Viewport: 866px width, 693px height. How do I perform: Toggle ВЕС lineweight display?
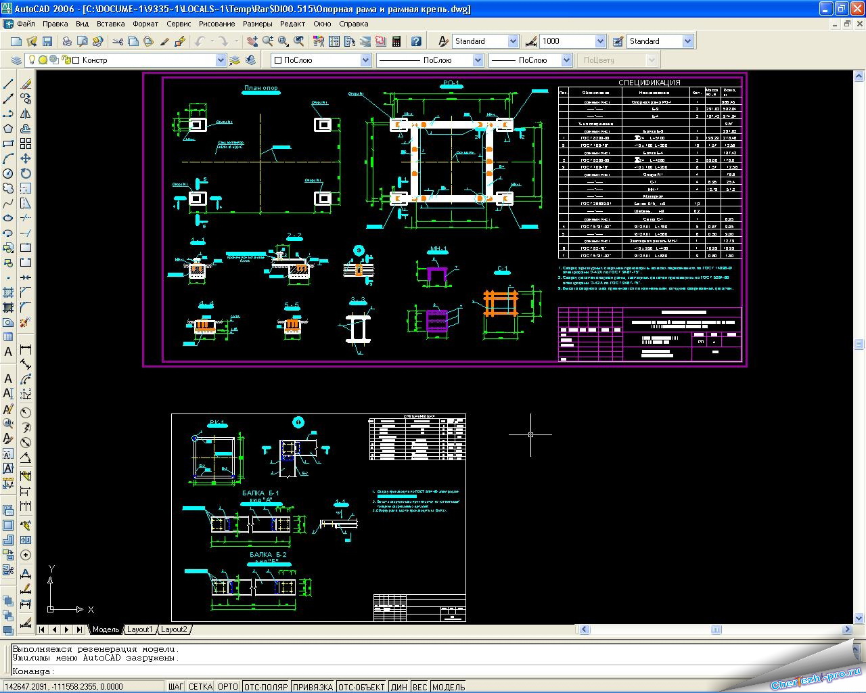pos(419,686)
